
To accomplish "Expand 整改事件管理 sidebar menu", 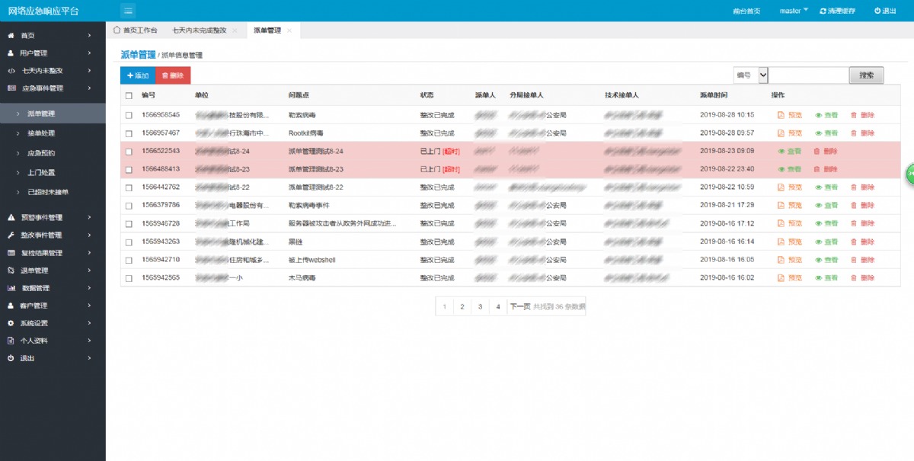I will coord(53,235).
